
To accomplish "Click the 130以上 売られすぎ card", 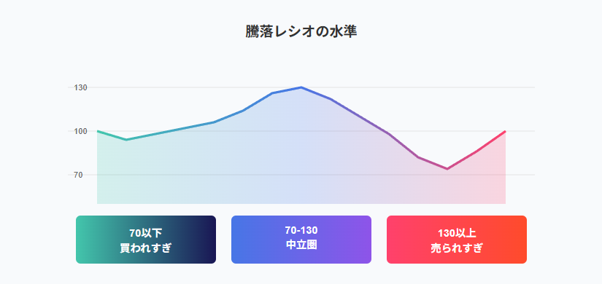I will pyautogui.click(x=457, y=240).
